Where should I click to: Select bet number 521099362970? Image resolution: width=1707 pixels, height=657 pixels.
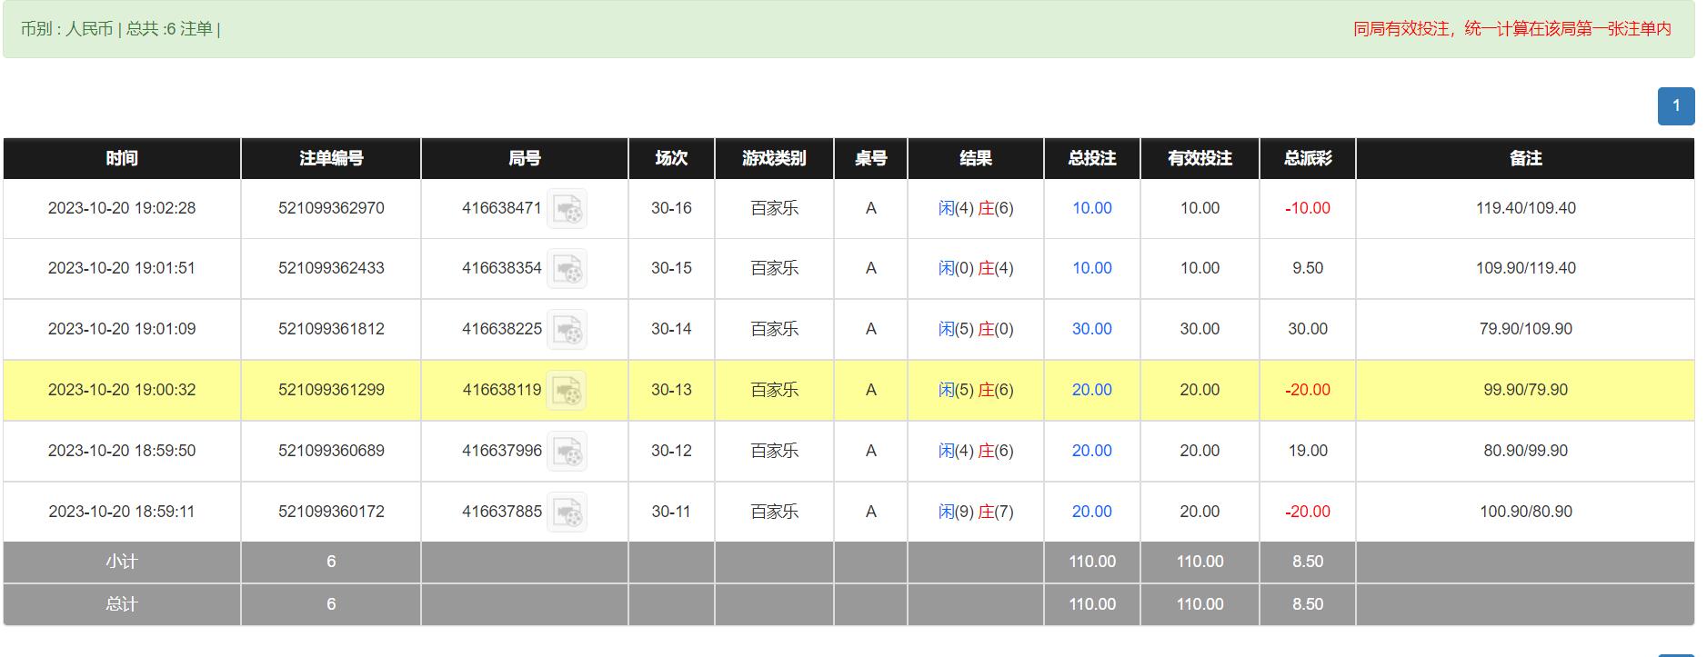pyautogui.click(x=331, y=208)
